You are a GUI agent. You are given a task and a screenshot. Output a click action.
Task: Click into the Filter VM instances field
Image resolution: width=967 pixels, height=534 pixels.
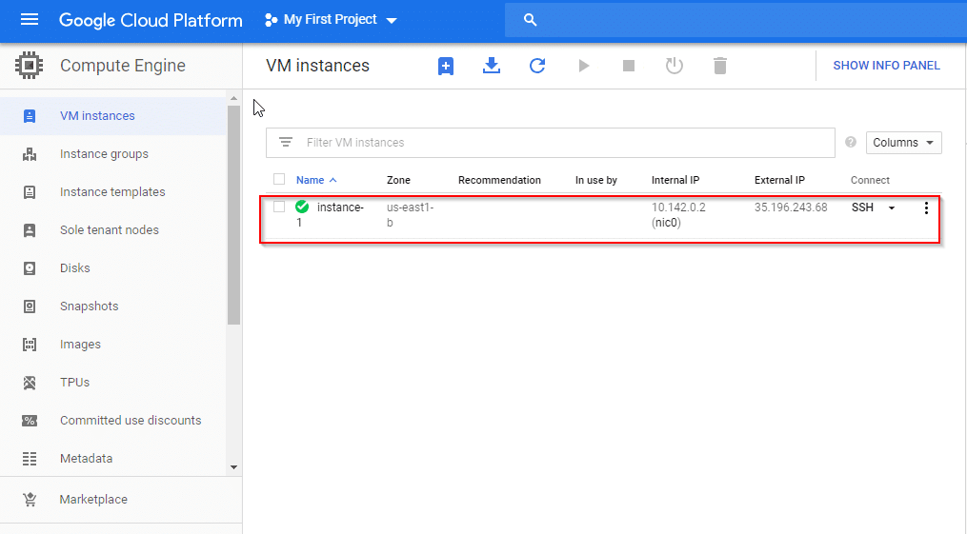pyautogui.click(x=551, y=142)
